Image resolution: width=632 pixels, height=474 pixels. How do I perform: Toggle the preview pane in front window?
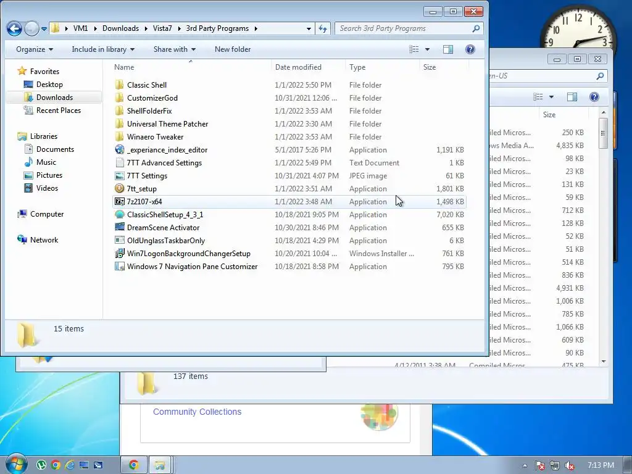(448, 49)
